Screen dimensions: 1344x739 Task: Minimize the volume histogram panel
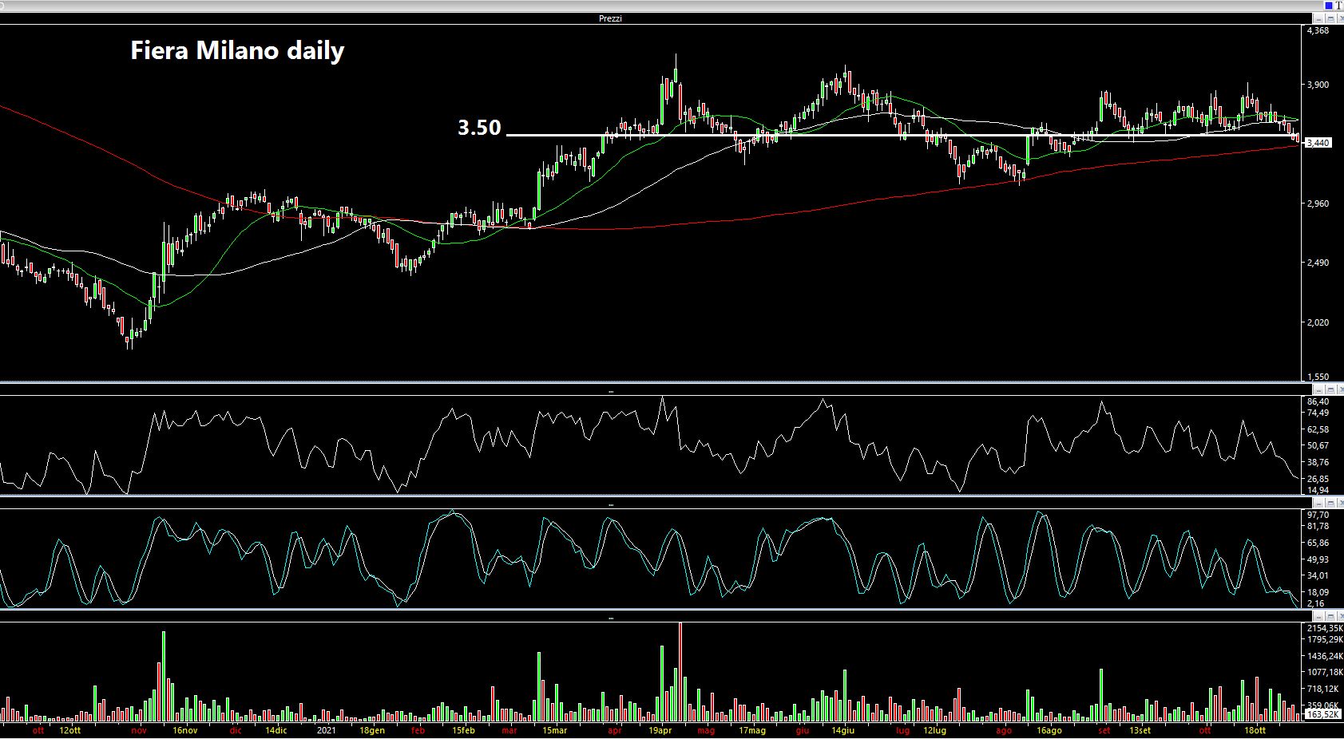pyautogui.click(x=1319, y=616)
